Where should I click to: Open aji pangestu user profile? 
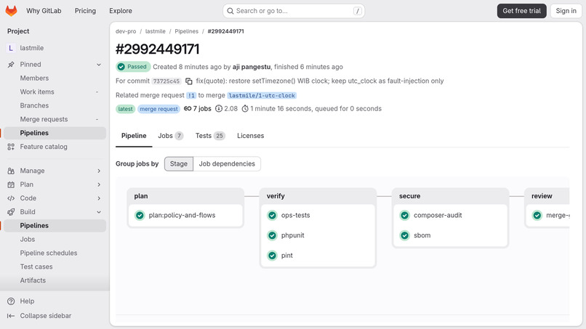[x=252, y=67]
